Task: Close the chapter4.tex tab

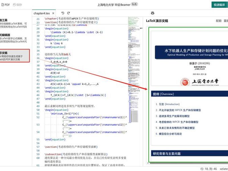Action: [53, 13]
